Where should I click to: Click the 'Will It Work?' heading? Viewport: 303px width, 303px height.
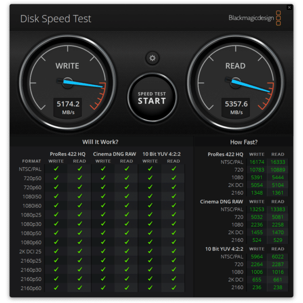100,142
